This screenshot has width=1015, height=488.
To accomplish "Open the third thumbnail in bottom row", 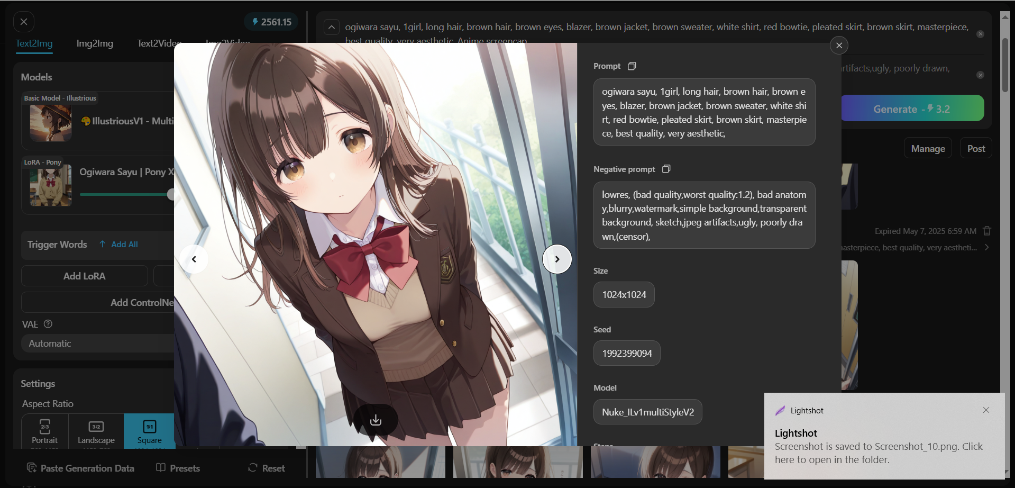I will (x=655, y=462).
